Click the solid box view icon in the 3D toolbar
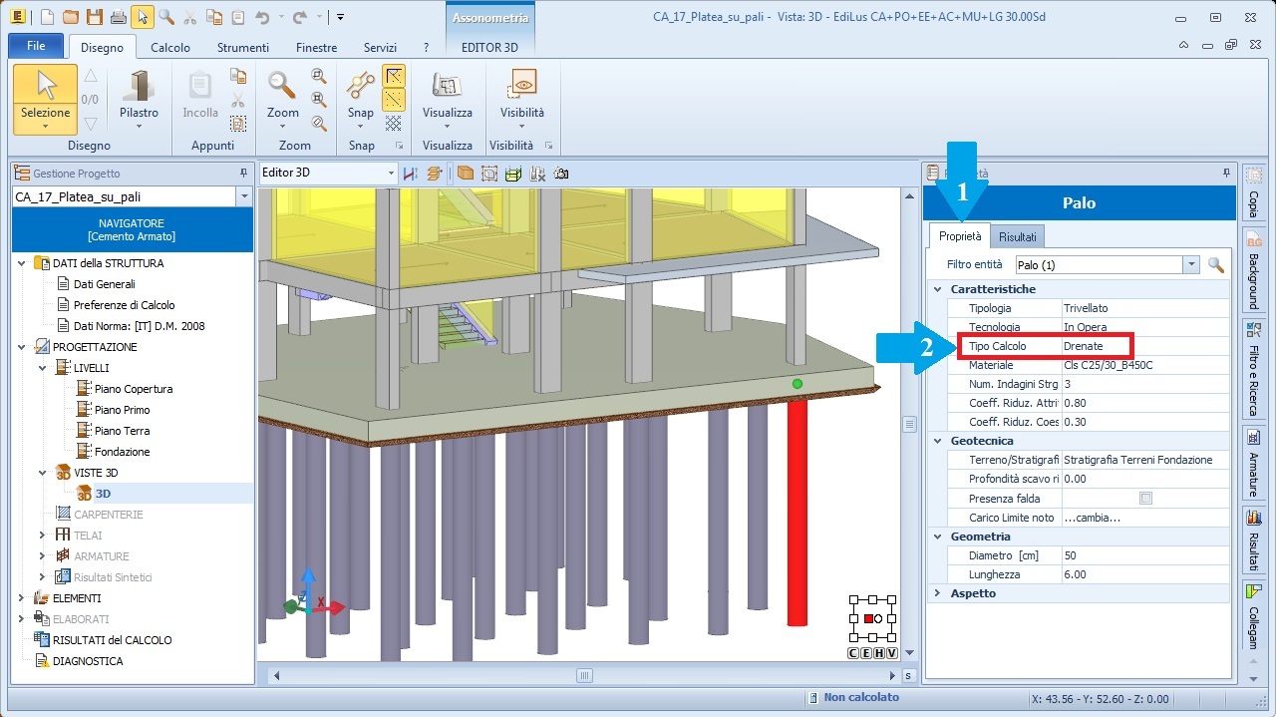Image resolution: width=1277 pixels, height=717 pixels. (x=466, y=174)
